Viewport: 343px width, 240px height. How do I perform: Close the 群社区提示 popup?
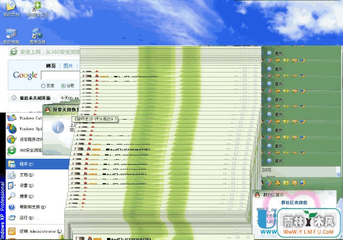(331, 193)
